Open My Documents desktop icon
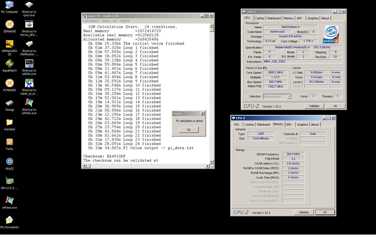Screen dimensions: 376x235 9,222
